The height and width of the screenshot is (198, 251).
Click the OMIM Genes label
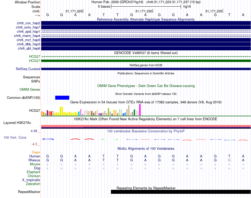30,90
